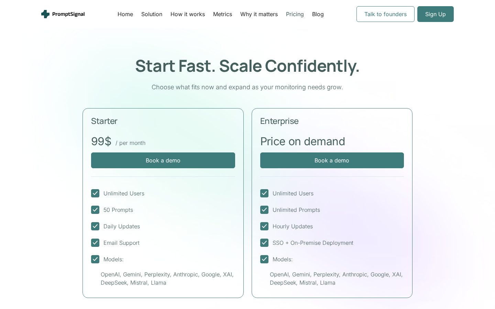Click Starter plan Unlimited Users checkmark
The image size is (495, 309).
tap(95, 193)
